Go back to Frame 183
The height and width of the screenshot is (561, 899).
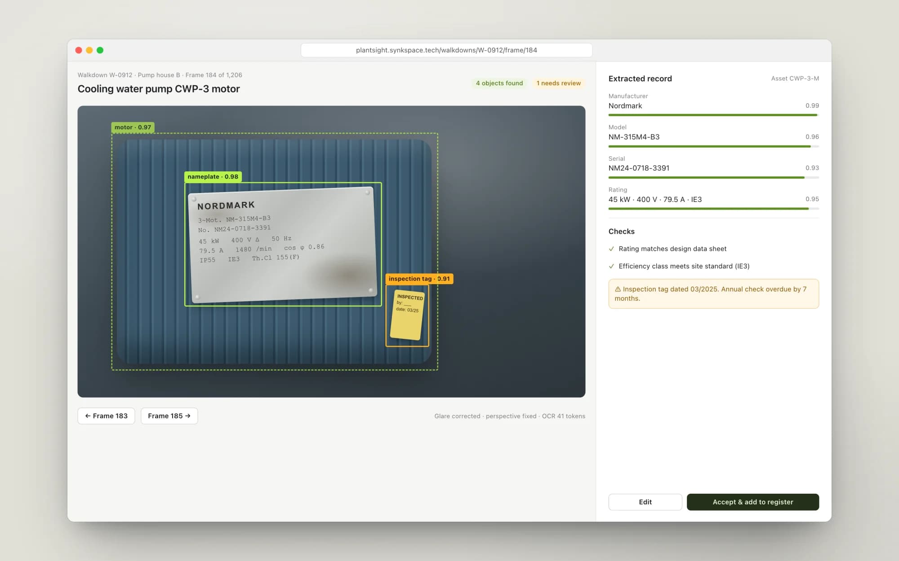106,416
